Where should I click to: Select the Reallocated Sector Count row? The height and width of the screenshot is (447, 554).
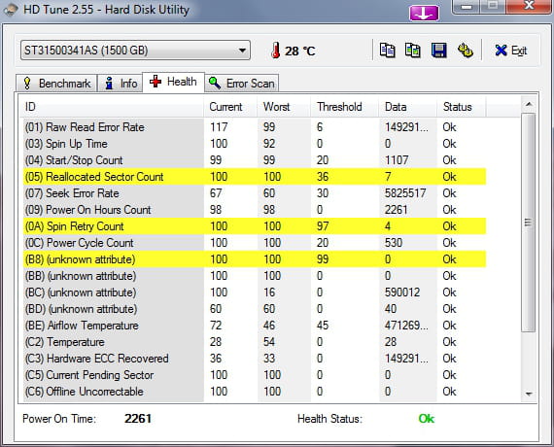click(x=255, y=177)
